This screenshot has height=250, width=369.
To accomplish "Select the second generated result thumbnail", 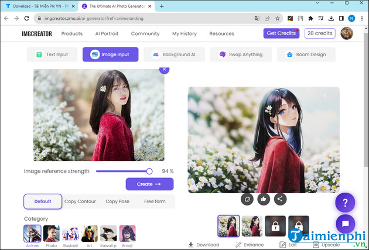I will [252, 226].
